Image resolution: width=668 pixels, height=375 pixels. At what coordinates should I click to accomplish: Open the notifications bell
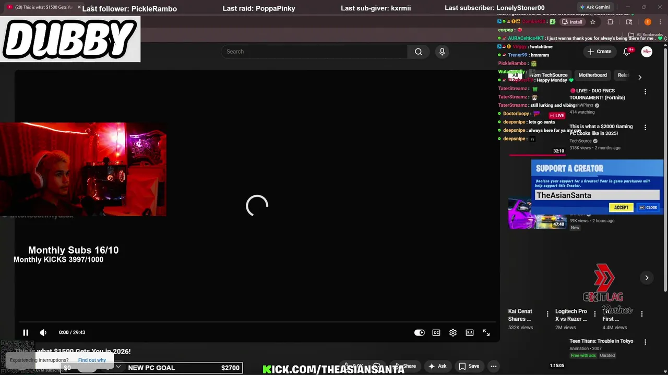click(628, 52)
